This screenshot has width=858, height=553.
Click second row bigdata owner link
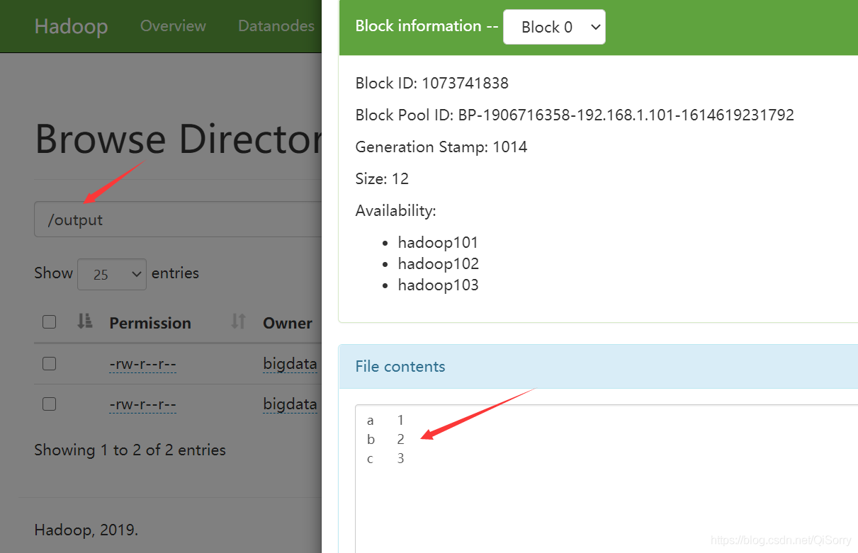[290, 404]
